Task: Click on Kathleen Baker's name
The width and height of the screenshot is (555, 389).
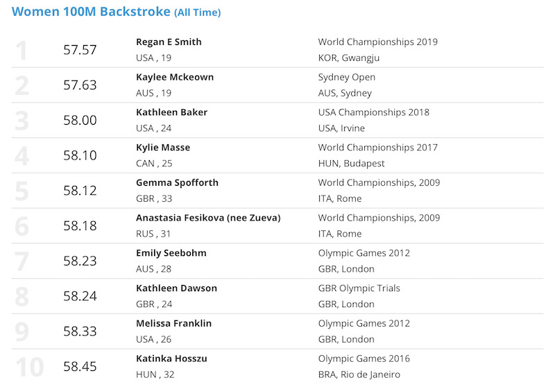Action: point(171,112)
